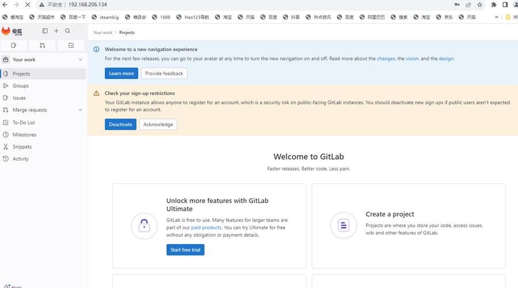Go back in browser
The height and width of the screenshot is (288, 518).
click(5, 5)
